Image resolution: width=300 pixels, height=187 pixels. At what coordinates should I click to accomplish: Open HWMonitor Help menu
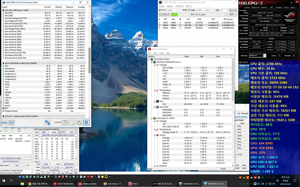click(x=168, y=53)
